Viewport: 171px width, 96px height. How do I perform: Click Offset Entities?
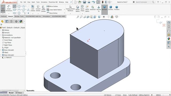[x=43, y=9]
